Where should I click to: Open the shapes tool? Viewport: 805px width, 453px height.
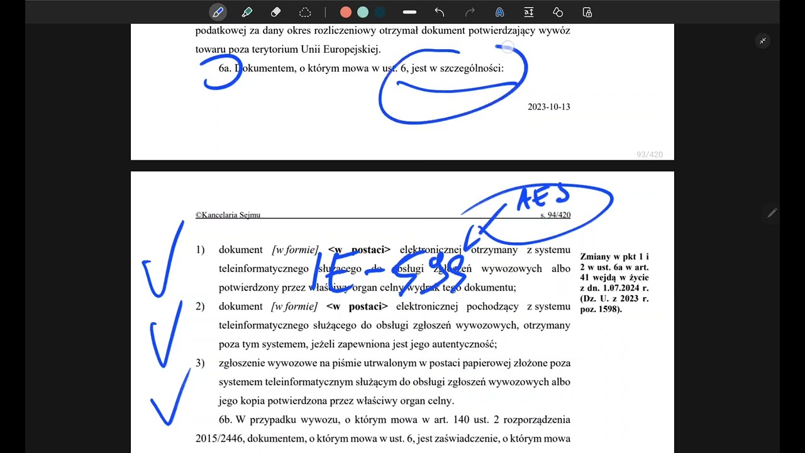[557, 12]
